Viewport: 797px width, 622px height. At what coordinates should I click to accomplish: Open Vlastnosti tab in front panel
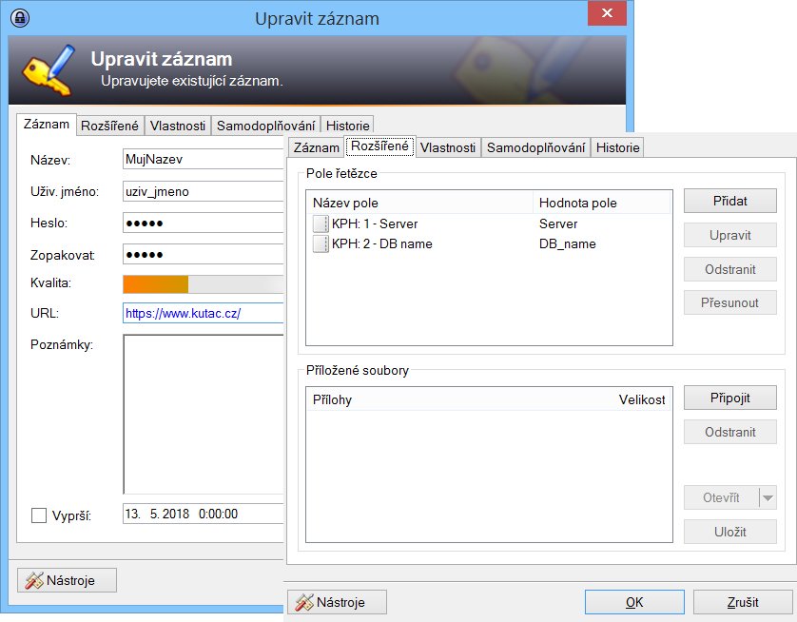pos(448,147)
